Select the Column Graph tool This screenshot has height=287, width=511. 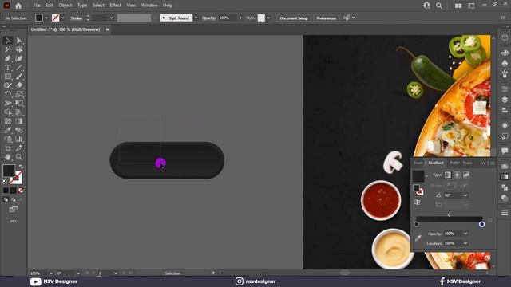coord(19,140)
